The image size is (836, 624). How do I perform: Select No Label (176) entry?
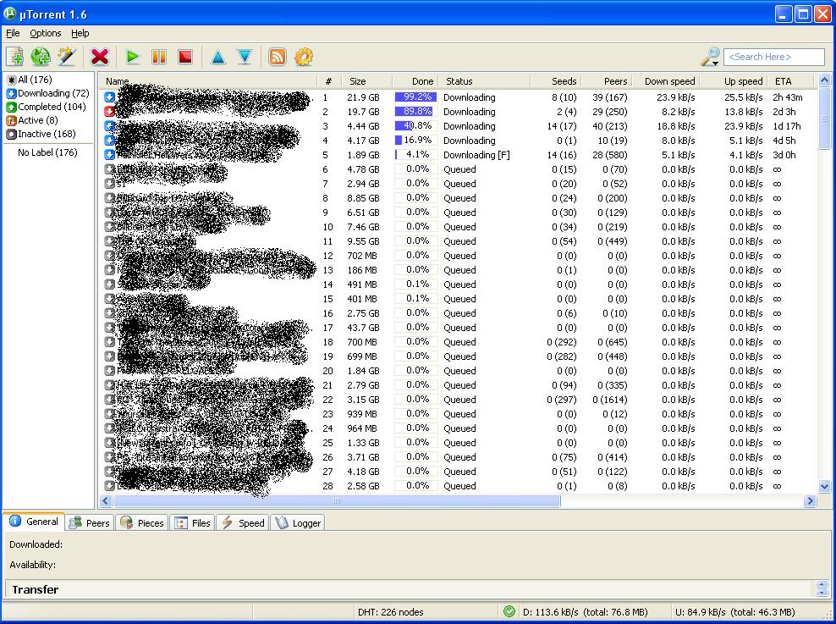point(47,152)
